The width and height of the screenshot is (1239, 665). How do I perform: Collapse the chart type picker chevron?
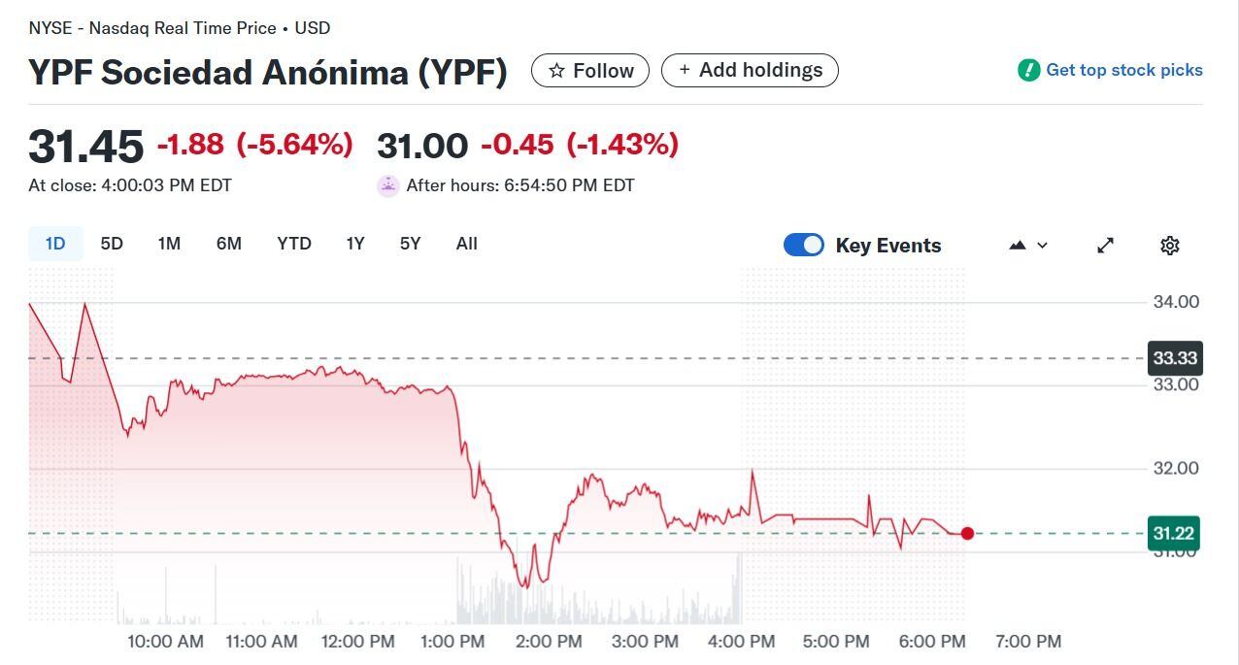1044,246
